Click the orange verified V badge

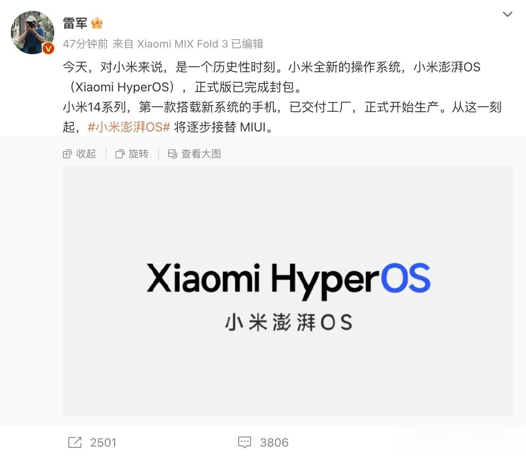click(48, 49)
